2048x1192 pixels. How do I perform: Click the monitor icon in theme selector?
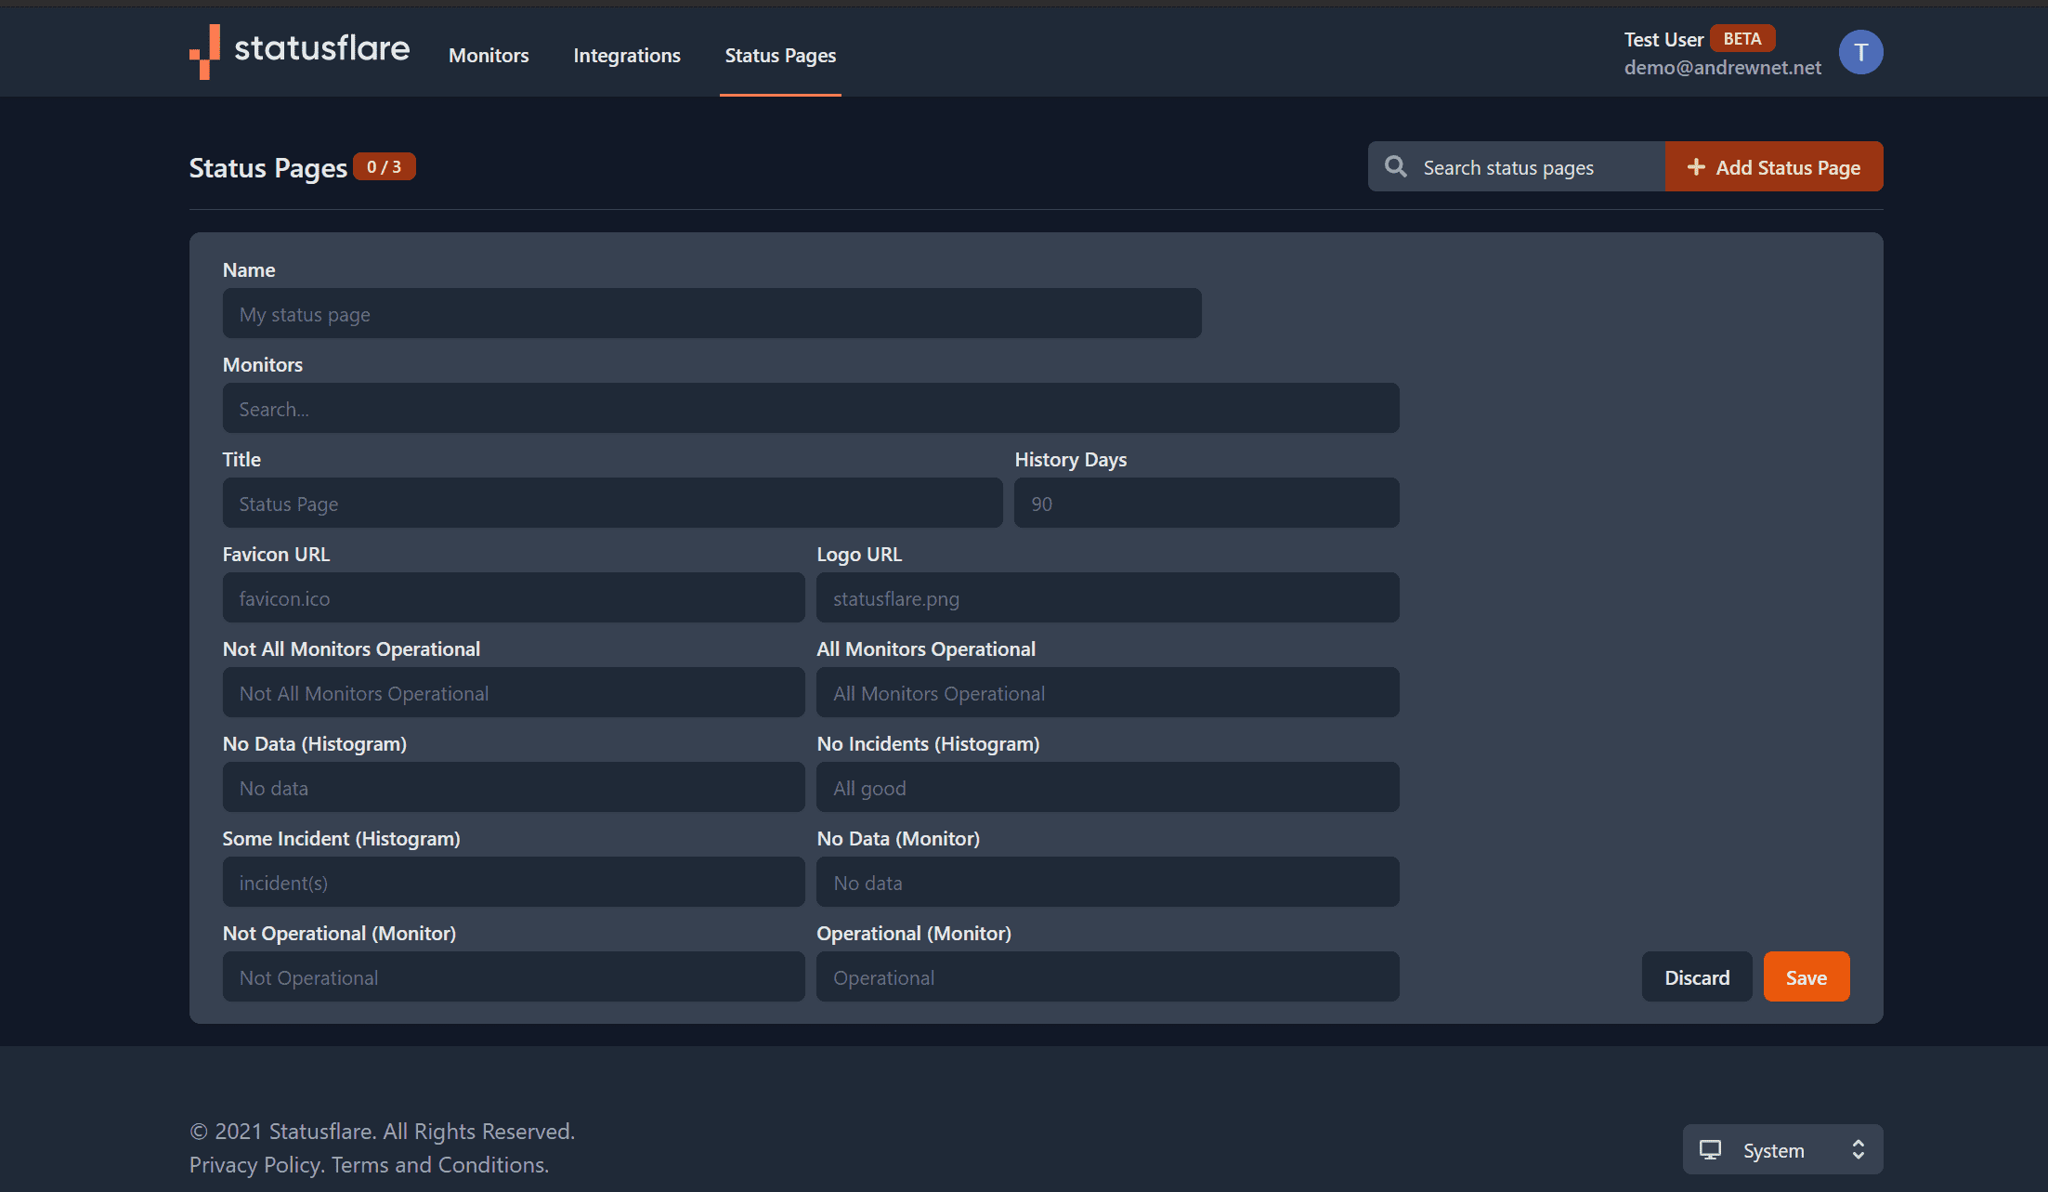click(x=1710, y=1150)
